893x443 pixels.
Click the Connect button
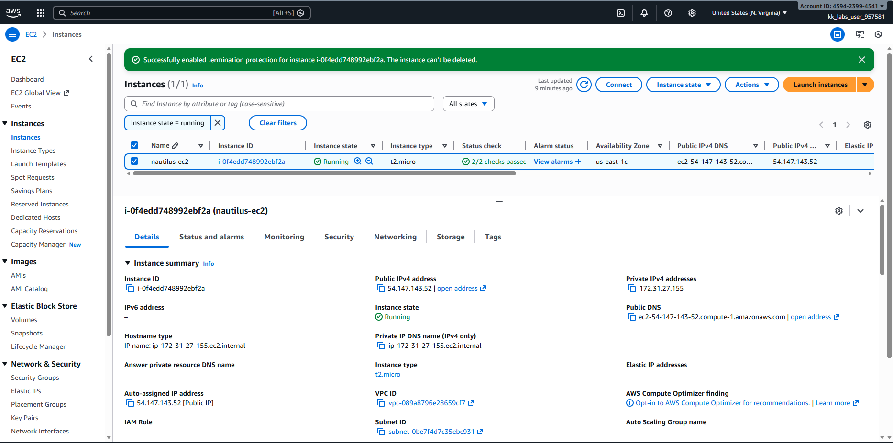pos(619,85)
